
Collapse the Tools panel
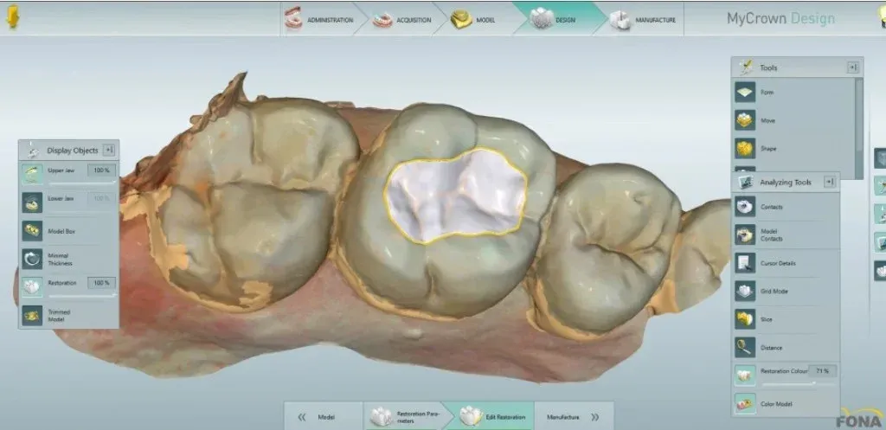pyautogui.click(x=852, y=67)
